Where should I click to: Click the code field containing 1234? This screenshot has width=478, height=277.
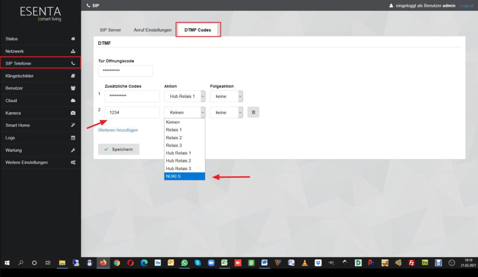132,112
